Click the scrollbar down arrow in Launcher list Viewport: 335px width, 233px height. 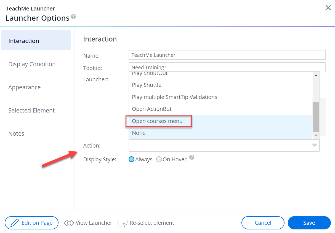coord(315,135)
